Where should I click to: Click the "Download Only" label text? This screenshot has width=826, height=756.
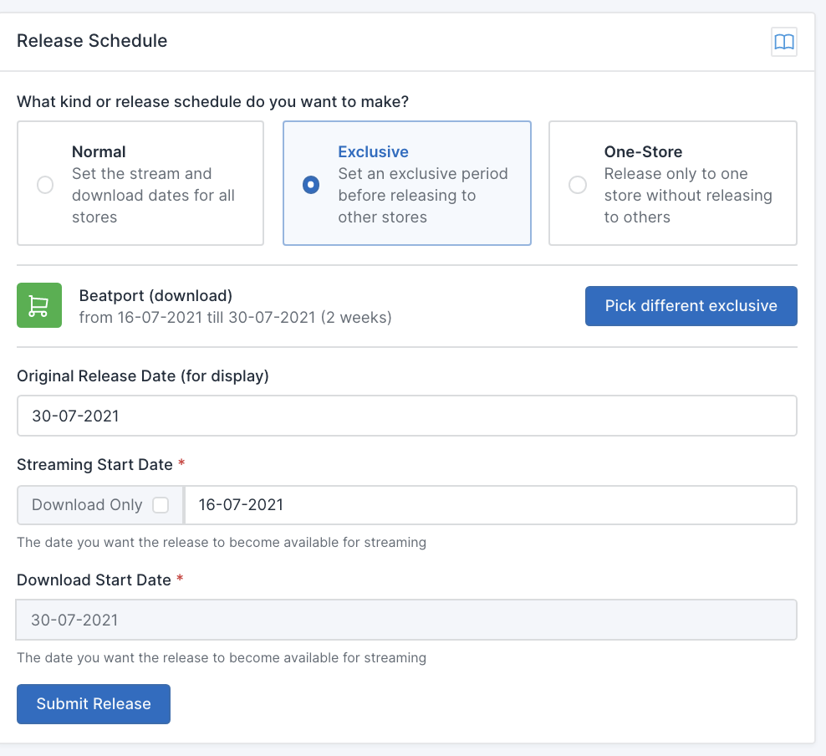87,505
